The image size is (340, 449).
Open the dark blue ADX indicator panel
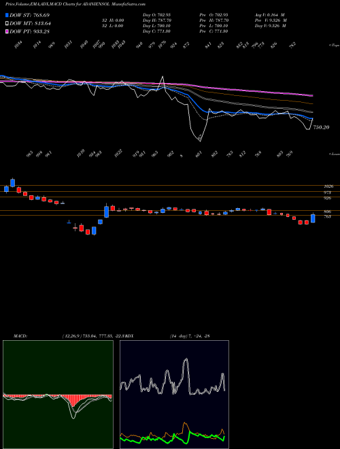tap(174, 395)
